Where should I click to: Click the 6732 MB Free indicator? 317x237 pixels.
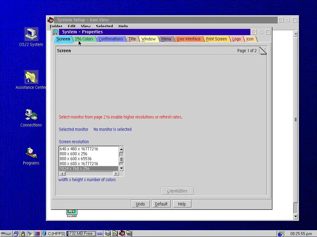[81, 234]
